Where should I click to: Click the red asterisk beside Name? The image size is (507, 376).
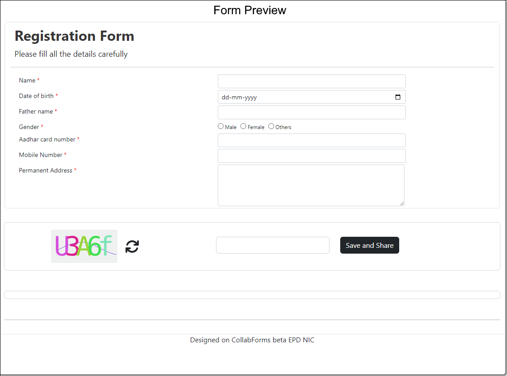click(38, 80)
